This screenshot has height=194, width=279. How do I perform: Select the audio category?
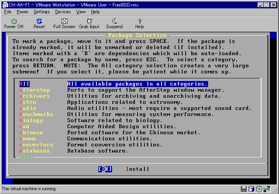pos(27,108)
